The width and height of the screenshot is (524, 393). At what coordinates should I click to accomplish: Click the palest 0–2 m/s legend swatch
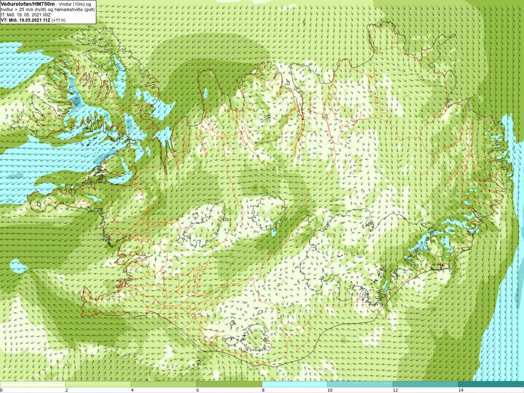(33, 384)
